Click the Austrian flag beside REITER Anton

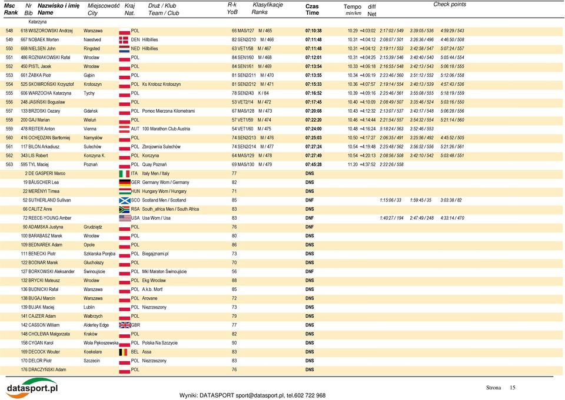[x=124, y=129]
